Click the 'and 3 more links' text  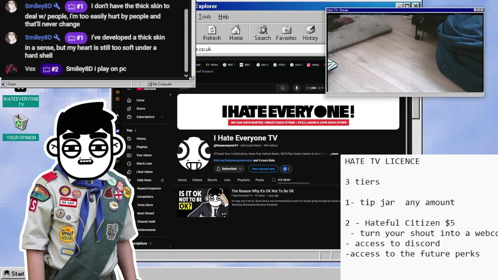coord(264,160)
